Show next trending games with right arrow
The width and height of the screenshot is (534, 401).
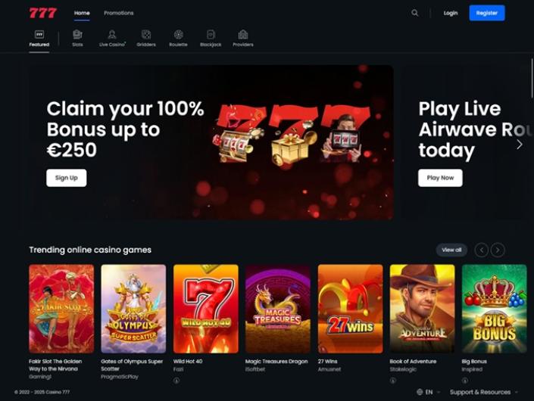[x=498, y=250]
